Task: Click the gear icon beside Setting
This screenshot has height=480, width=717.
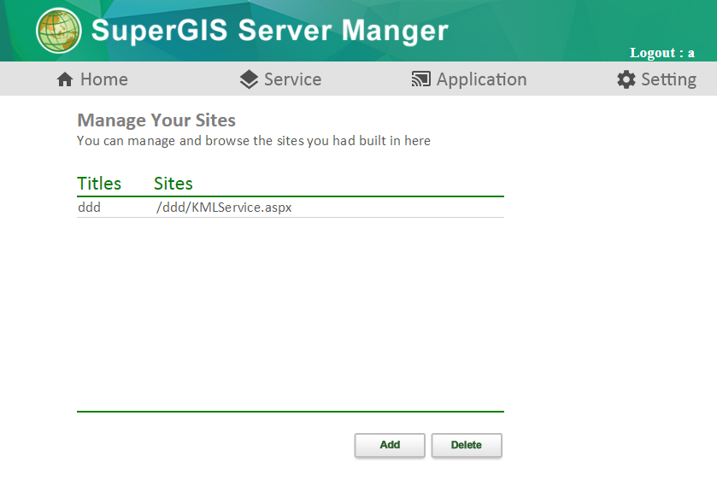Action: point(626,79)
